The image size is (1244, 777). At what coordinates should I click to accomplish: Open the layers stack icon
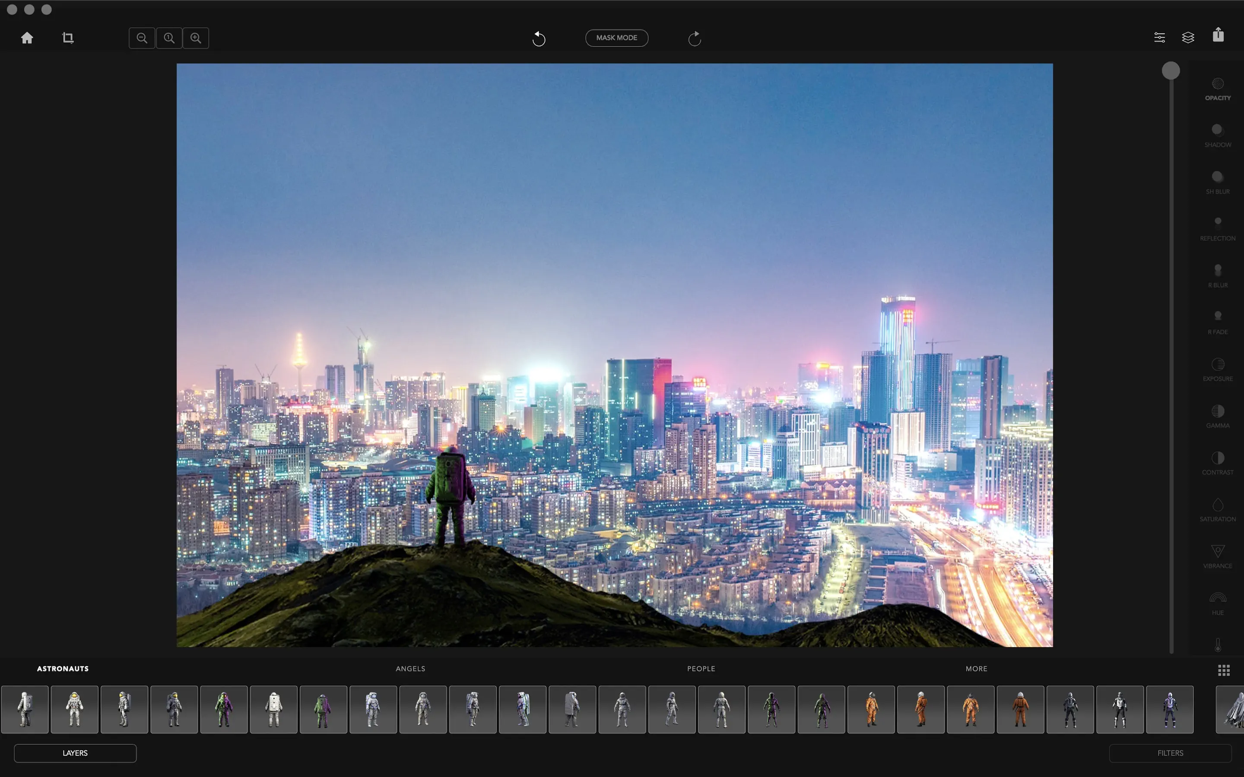[1188, 37]
